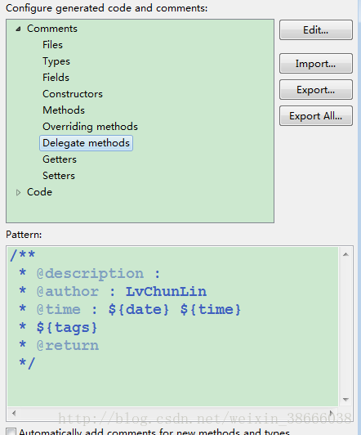Viewport: 361px width, 435px height.
Task: Click the Export All... button
Action: [x=316, y=115]
